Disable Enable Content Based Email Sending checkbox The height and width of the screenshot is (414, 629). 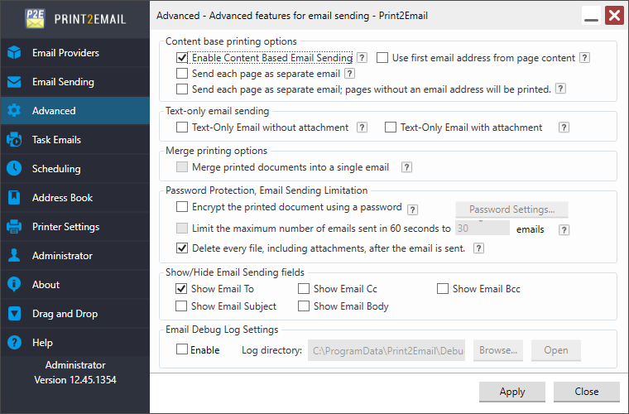pos(182,58)
